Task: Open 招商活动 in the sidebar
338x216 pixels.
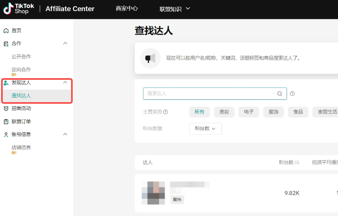Action: click(x=21, y=108)
